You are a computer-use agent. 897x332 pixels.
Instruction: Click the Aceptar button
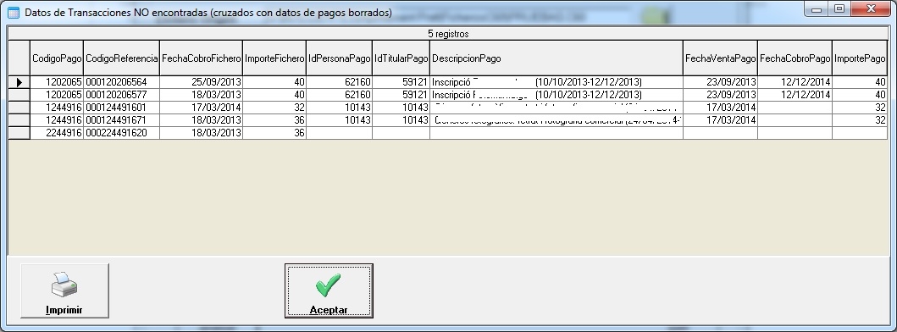pos(329,290)
